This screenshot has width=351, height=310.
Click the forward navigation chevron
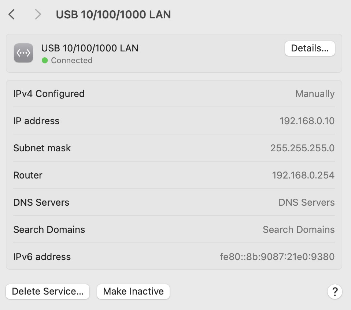[x=37, y=15]
